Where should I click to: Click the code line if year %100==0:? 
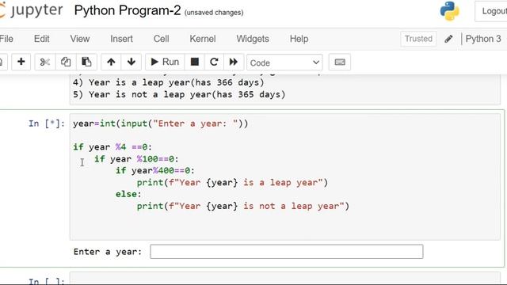tap(136, 159)
